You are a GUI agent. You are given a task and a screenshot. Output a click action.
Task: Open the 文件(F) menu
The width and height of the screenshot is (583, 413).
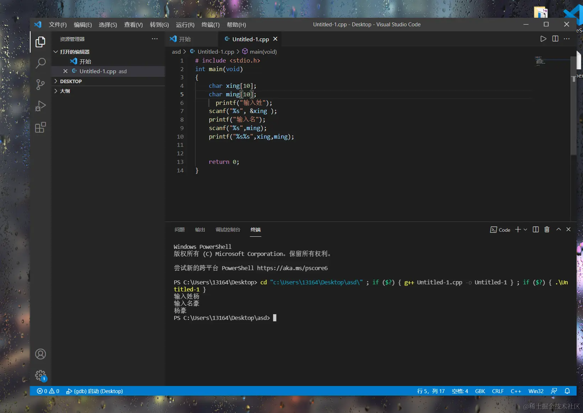[x=58, y=25]
